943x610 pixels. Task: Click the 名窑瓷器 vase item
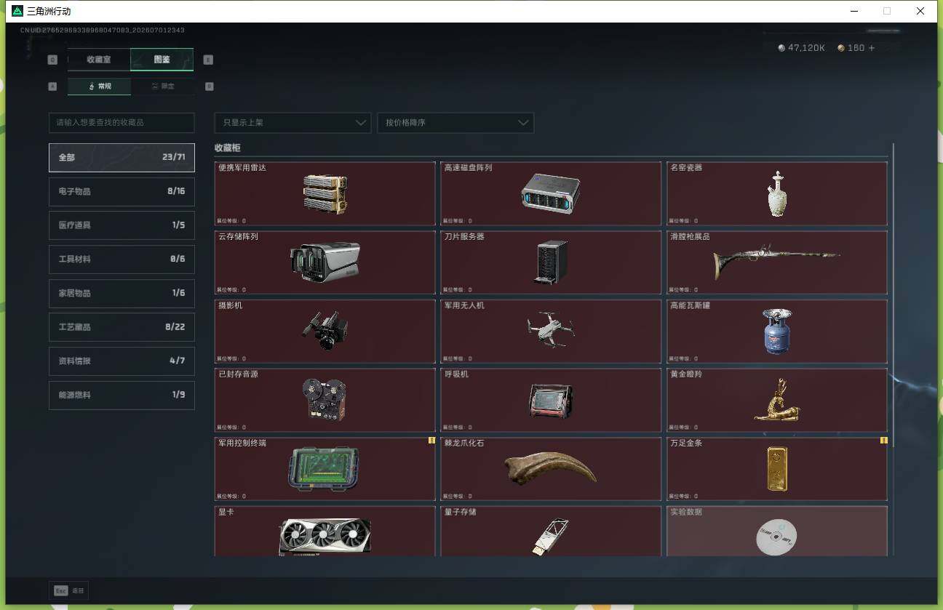click(x=777, y=194)
